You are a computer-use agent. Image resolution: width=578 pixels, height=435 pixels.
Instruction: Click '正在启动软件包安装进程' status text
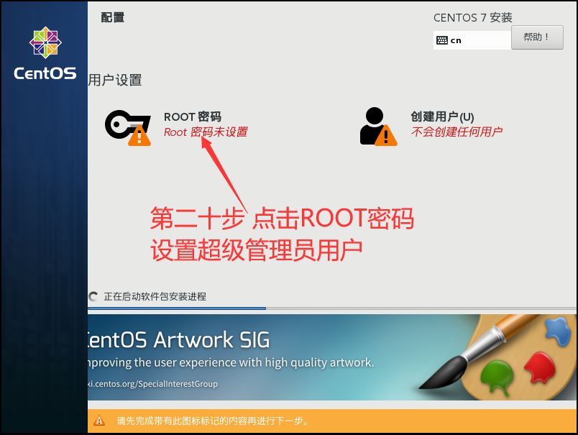pyautogui.click(x=155, y=296)
